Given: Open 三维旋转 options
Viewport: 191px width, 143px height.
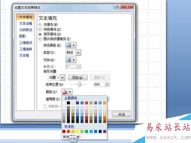Looking at the screenshot, I should click(x=26, y=49).
